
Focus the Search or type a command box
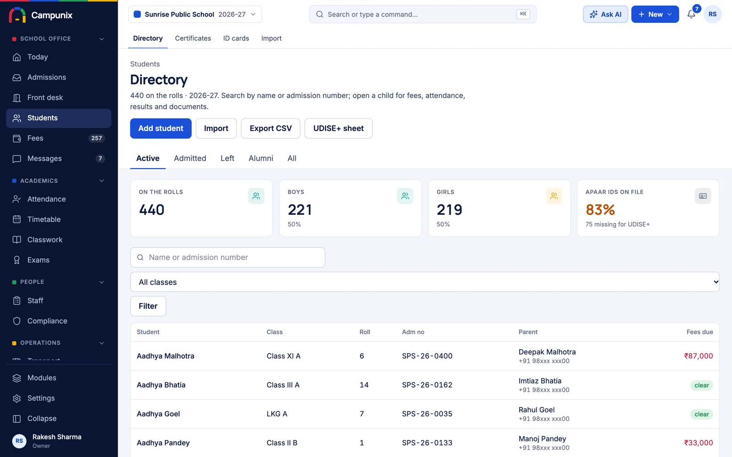(422, 14)
